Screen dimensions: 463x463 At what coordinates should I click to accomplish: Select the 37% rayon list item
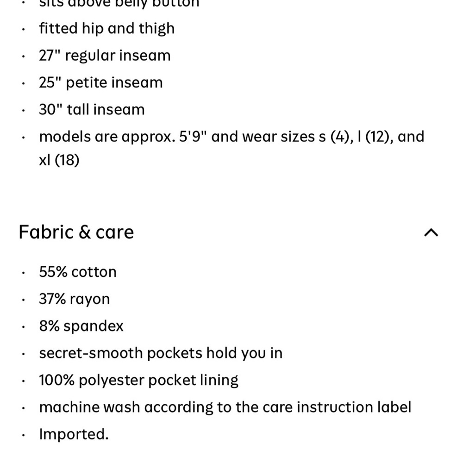[75, 299]
